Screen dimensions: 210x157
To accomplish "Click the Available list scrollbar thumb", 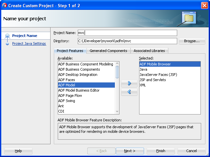I will (117, 72).
